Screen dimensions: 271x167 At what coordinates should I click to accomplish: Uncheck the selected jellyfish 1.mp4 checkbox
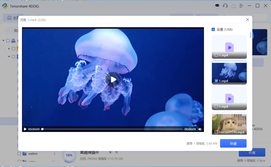216,81
